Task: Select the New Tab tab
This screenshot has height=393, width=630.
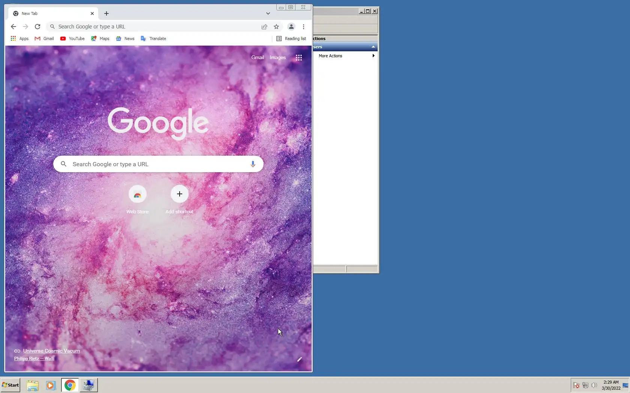Action: [53, 13]
